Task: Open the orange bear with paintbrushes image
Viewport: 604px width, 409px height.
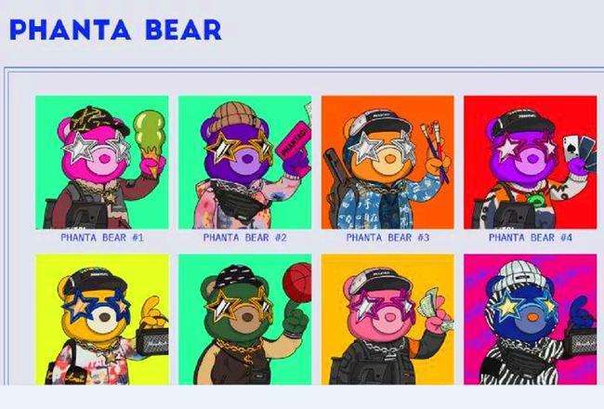Action: click(x=387, y=163)
